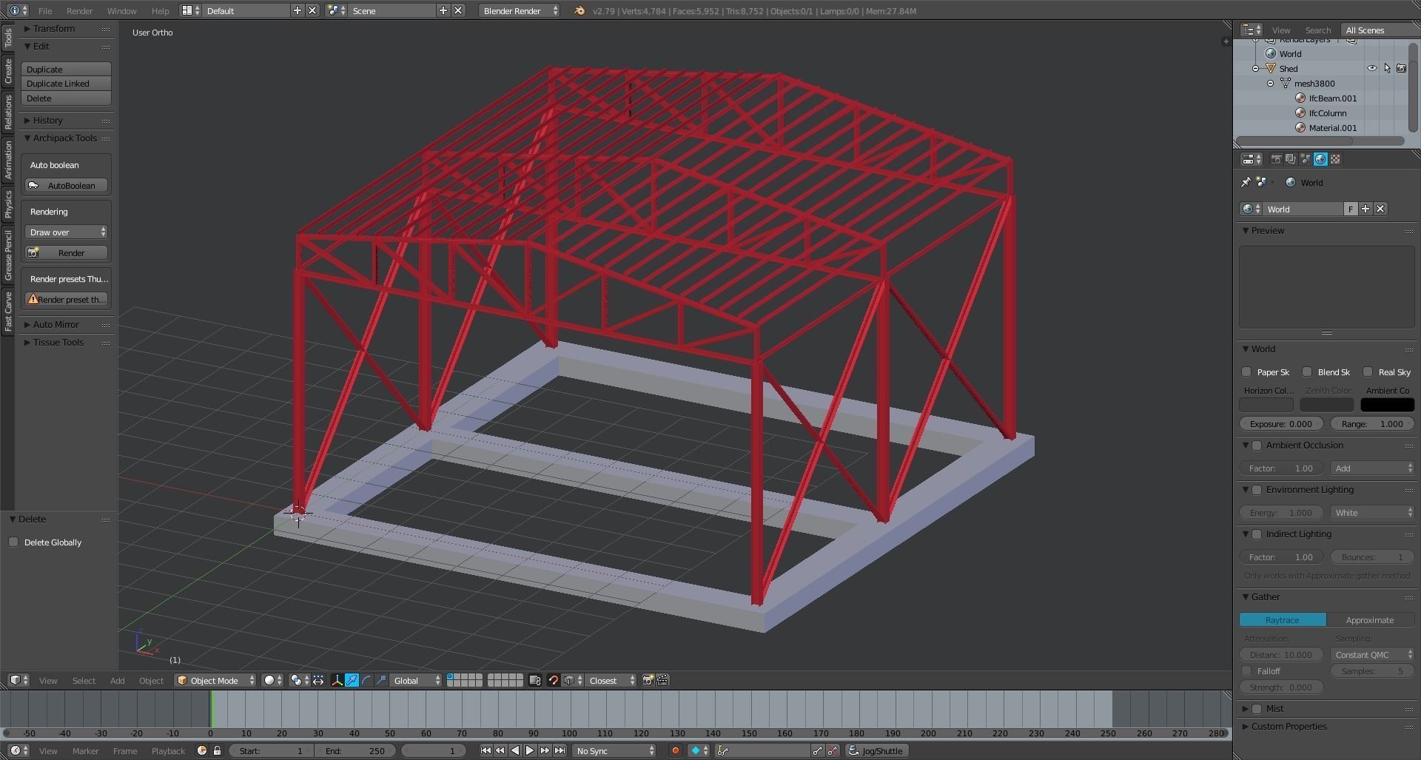Enable Ambient Occlusion checkbox
The image size is (1421, 760).
(x=1257, y=445)
